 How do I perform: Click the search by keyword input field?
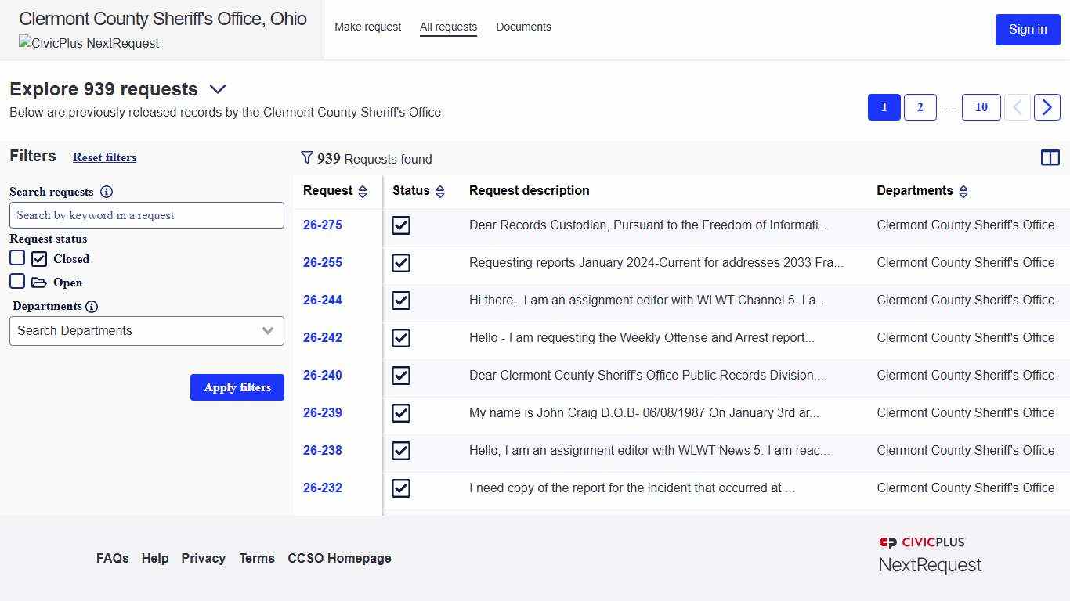(146, 215)
